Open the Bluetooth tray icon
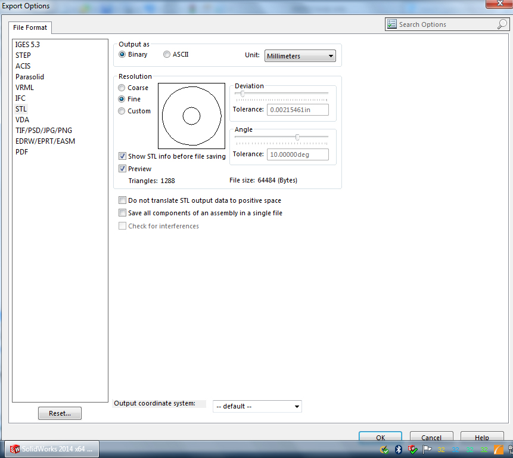This screenshot has height=458, width=513. pyautogui.click(x=399, y=449)
